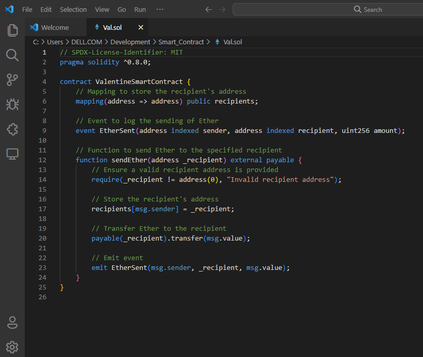Close the Val.sol tab
The width and height of the screenshot is (423, 357).
141,27
